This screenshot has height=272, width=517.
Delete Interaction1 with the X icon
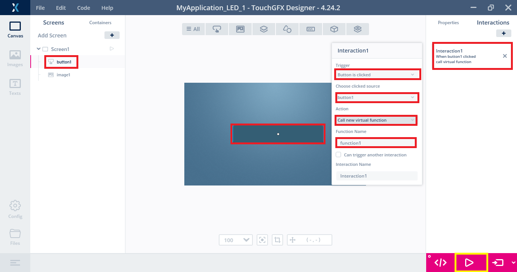pos(505,56)
